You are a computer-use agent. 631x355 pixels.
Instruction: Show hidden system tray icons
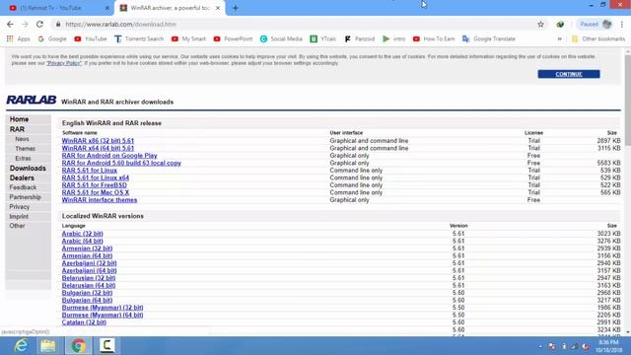(540, 346)
